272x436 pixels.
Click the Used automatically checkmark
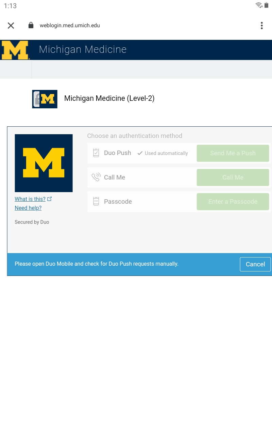click(140, 153)
